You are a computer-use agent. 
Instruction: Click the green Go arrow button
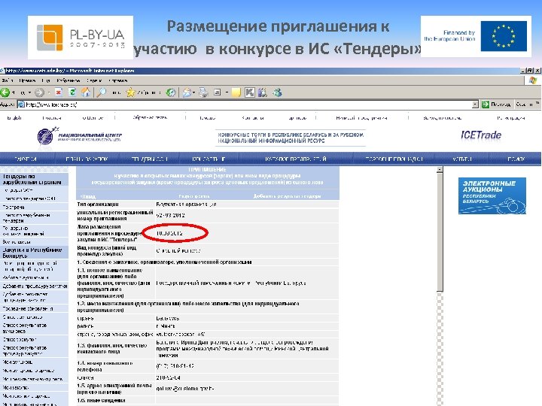[486, 105]
